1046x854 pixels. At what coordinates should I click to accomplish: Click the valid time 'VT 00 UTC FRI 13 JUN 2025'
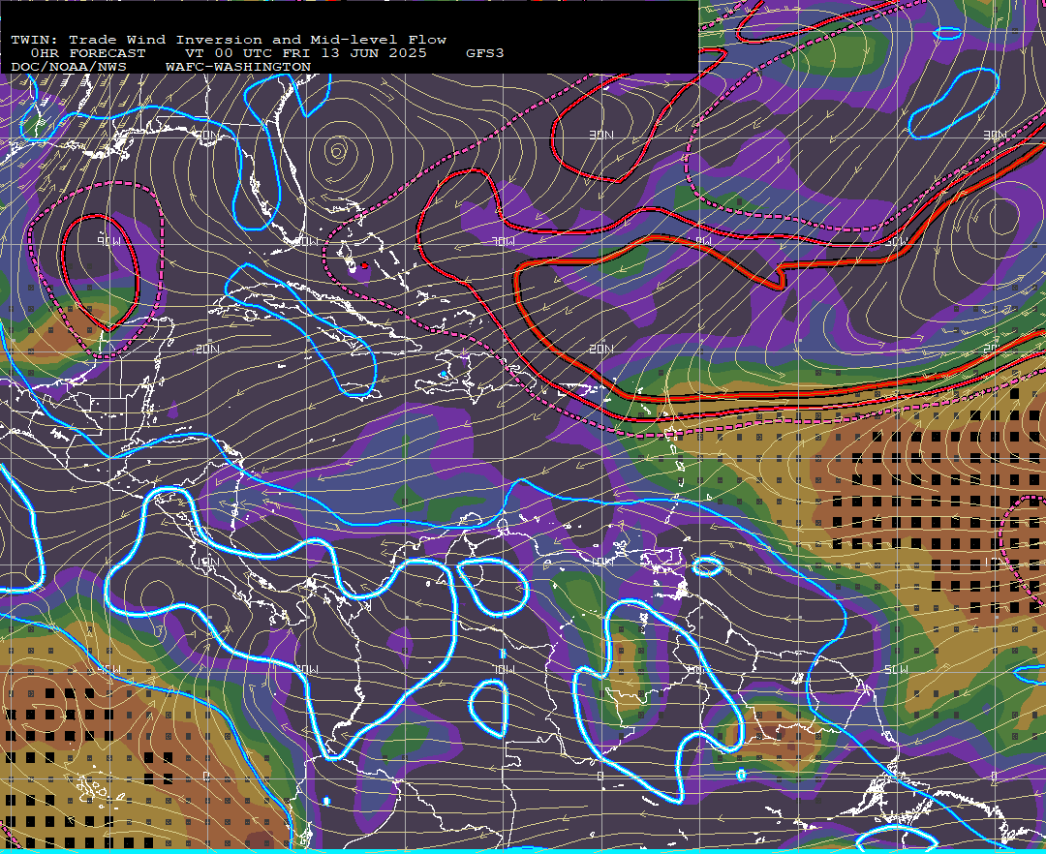(x=305, y=53)
